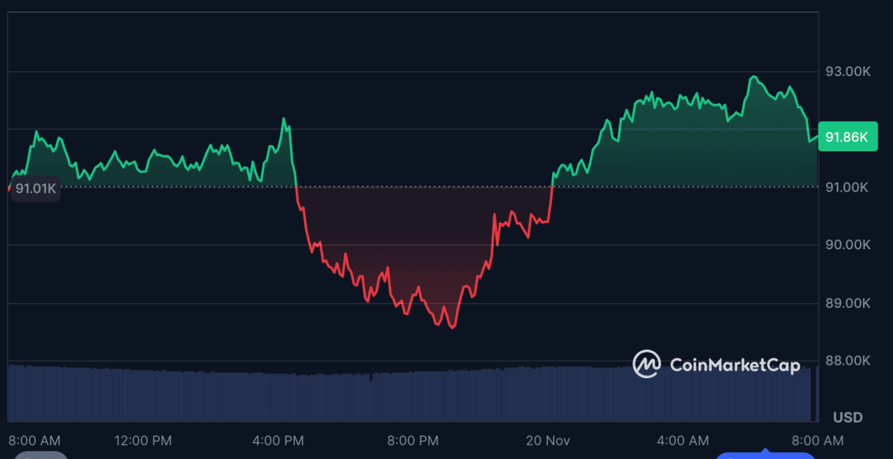
Task: Click the blue button at bottom right edge
Action: pyautogui.click(x=764, y=455)
